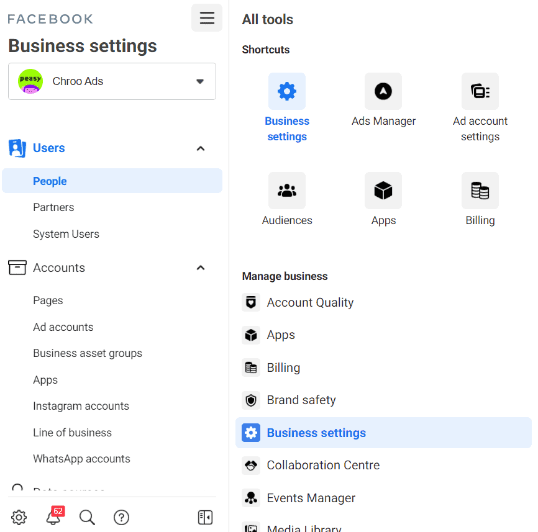Click the Billing icon under Manage business

[251, 367]
